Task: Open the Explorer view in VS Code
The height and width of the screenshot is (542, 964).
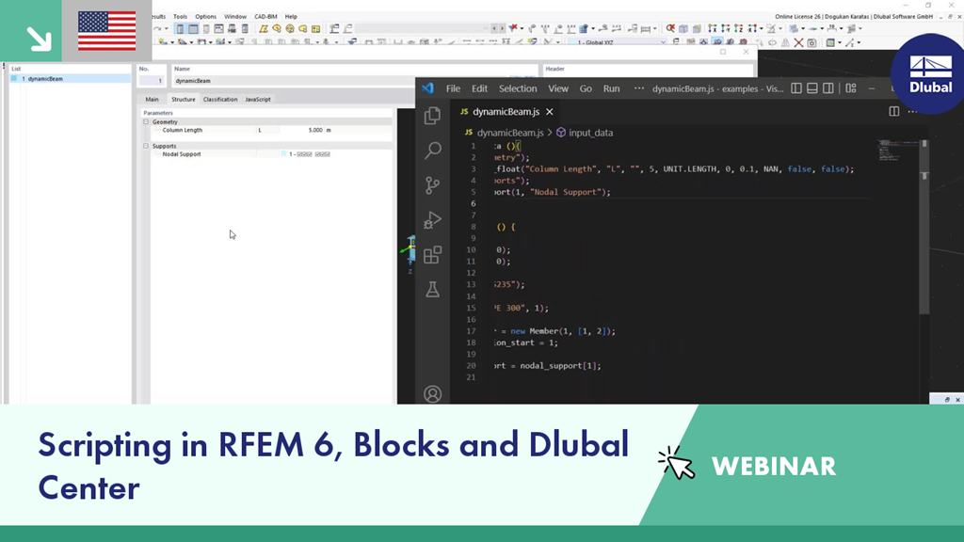Action: (431, 114)
